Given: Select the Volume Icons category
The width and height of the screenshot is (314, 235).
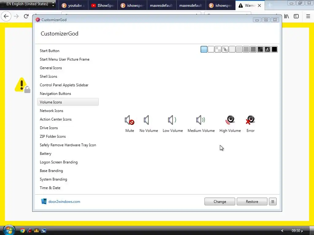Looking at the screenshot, I should 68,102.
